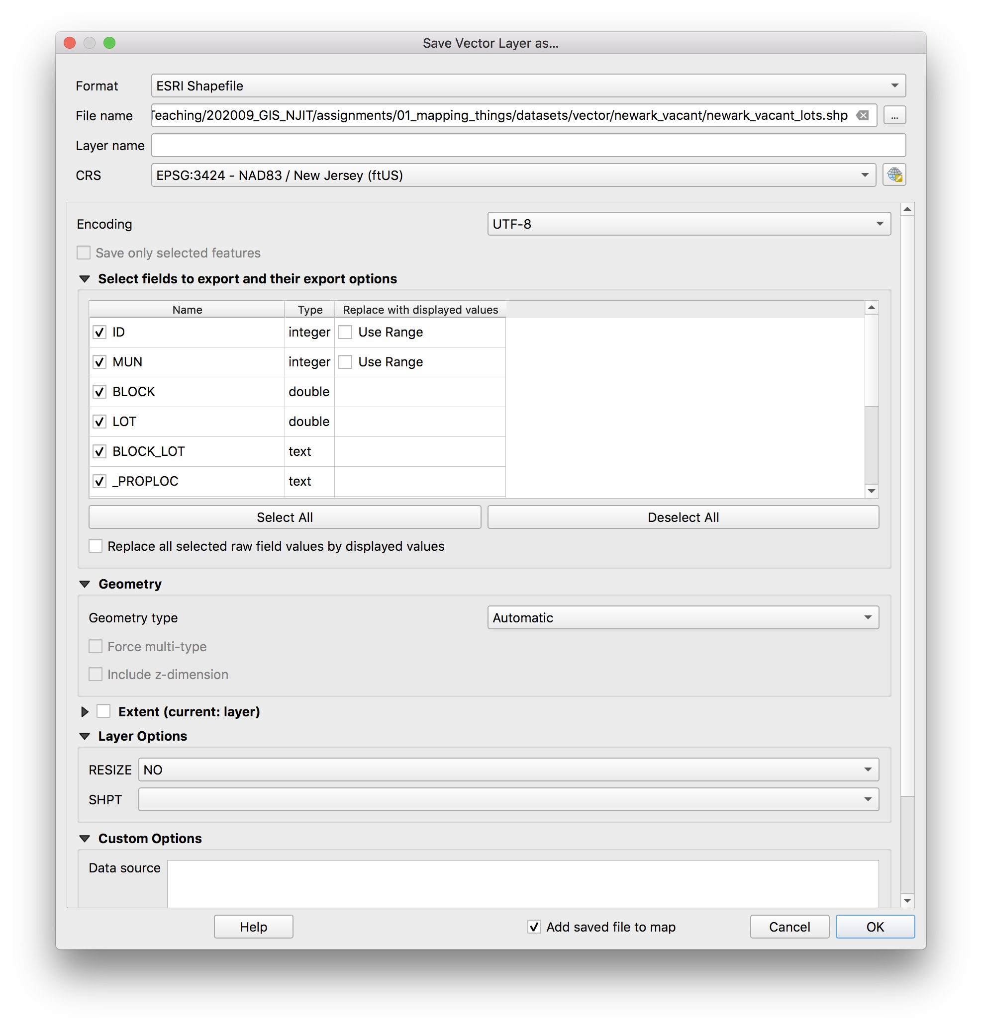
Task: Browse for a file with the ellipsis button
Action: (894, 115)
